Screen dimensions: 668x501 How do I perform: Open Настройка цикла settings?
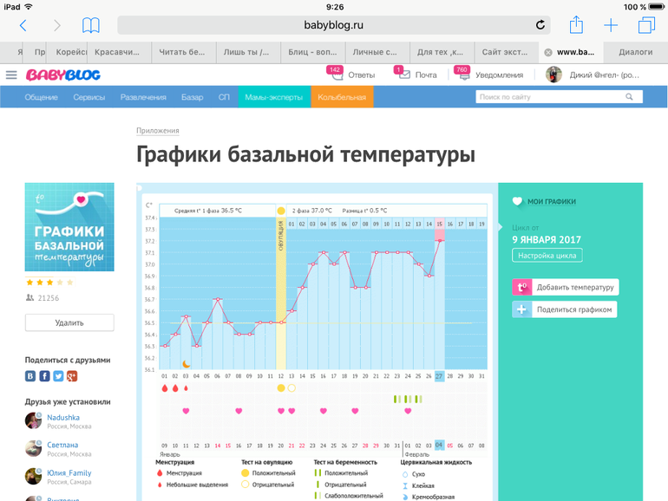pos(547,256)
